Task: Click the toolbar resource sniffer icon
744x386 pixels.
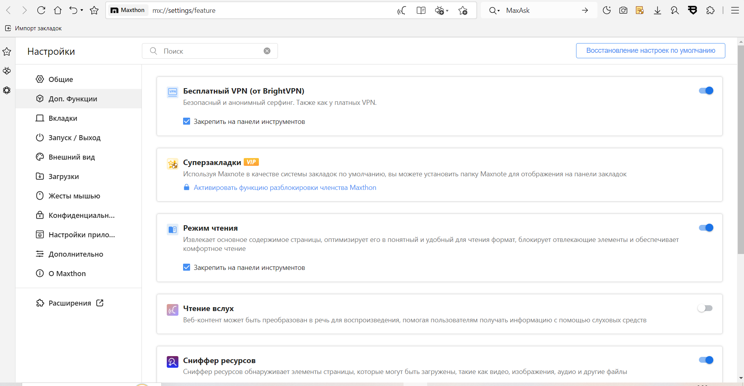Action: pyautogui.click(x=675, y=10)
